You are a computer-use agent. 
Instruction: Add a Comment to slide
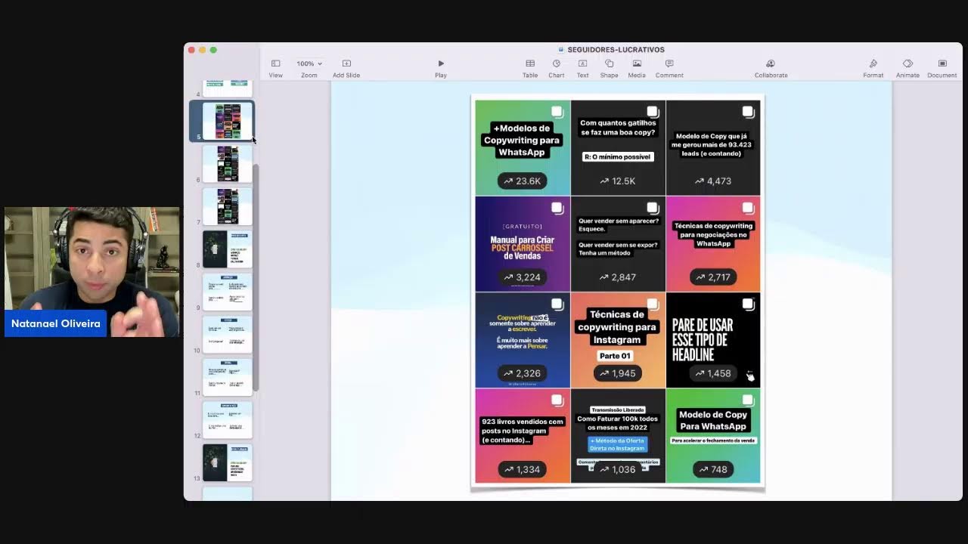[x=669, y=67]
